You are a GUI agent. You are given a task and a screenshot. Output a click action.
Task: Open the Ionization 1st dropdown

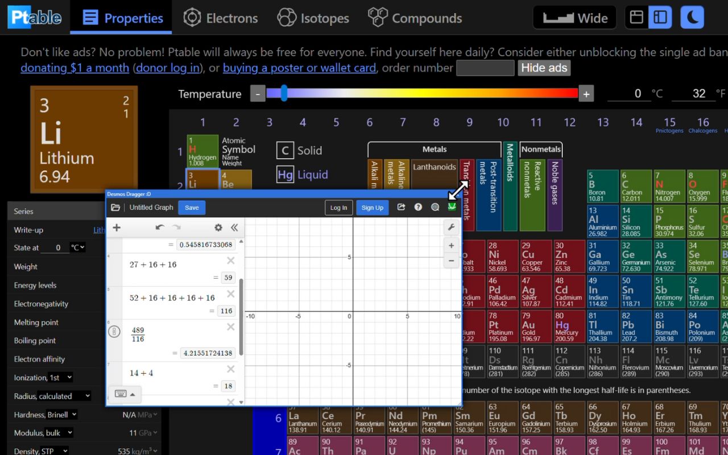61,377
